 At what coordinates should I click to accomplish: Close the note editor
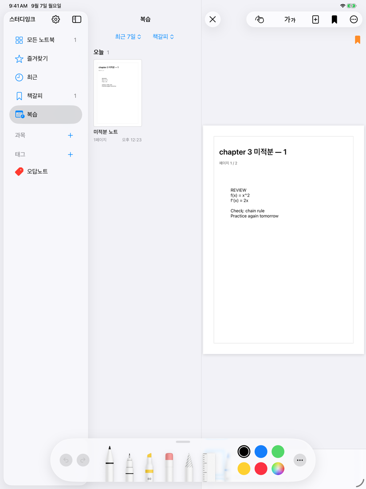coord(213,19)
